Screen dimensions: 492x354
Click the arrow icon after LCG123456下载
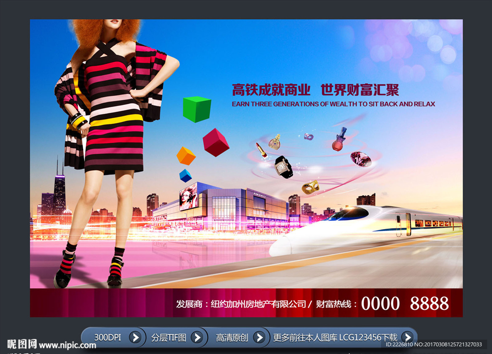pos(407,337)
